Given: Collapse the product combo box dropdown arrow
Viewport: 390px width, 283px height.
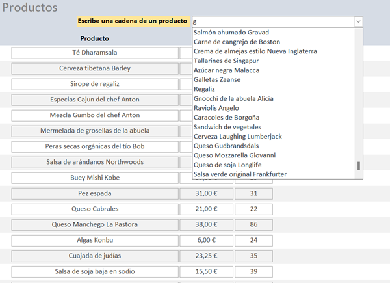Looking at the screenshot, I should point(358,21).
